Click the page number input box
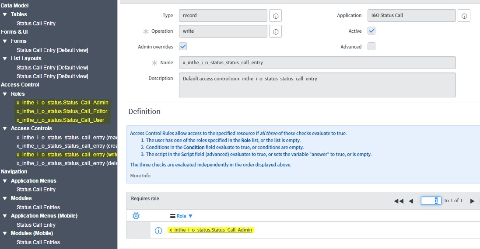 [431, 201]
